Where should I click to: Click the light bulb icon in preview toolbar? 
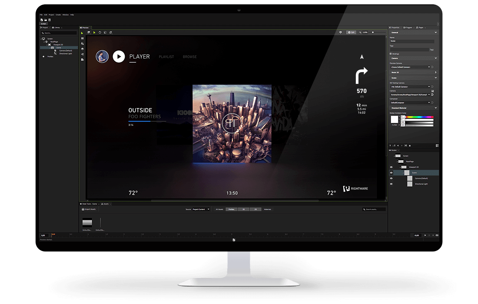coord(341,32)
